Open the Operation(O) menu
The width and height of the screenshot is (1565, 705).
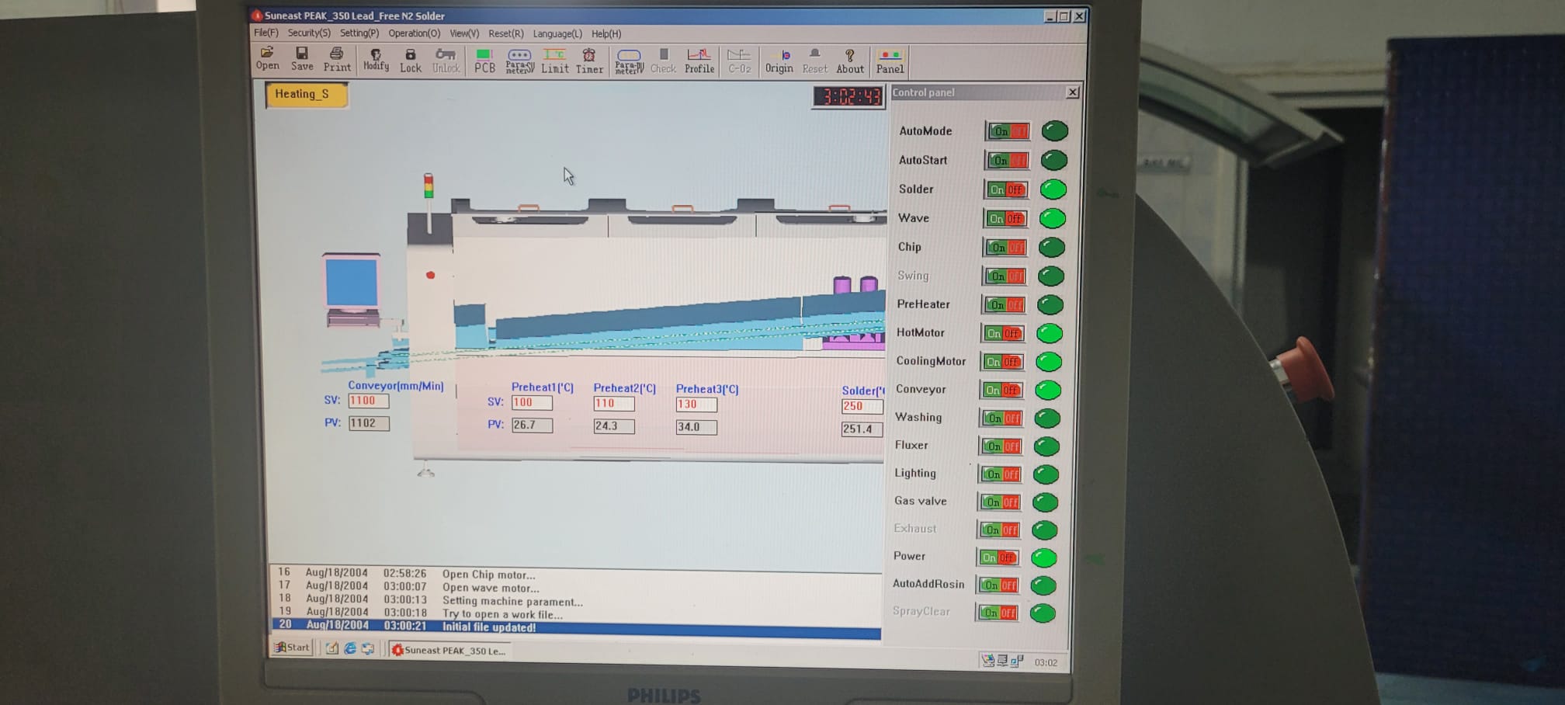point(414,33)
